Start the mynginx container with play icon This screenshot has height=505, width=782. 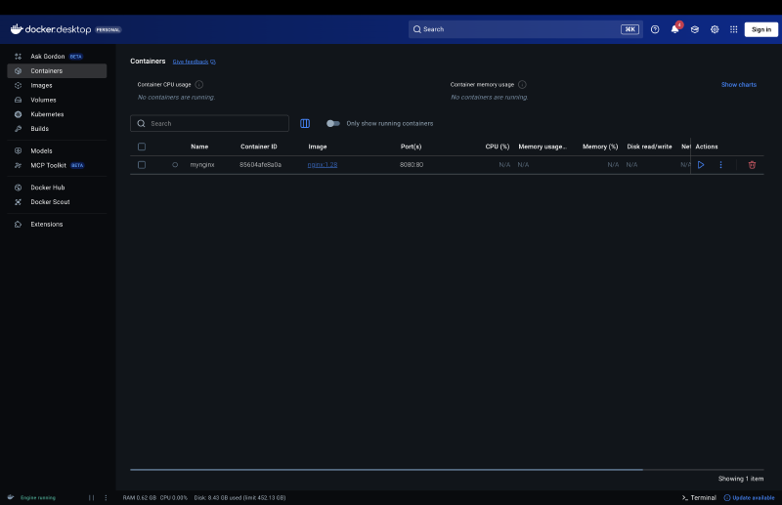[701, 164]
